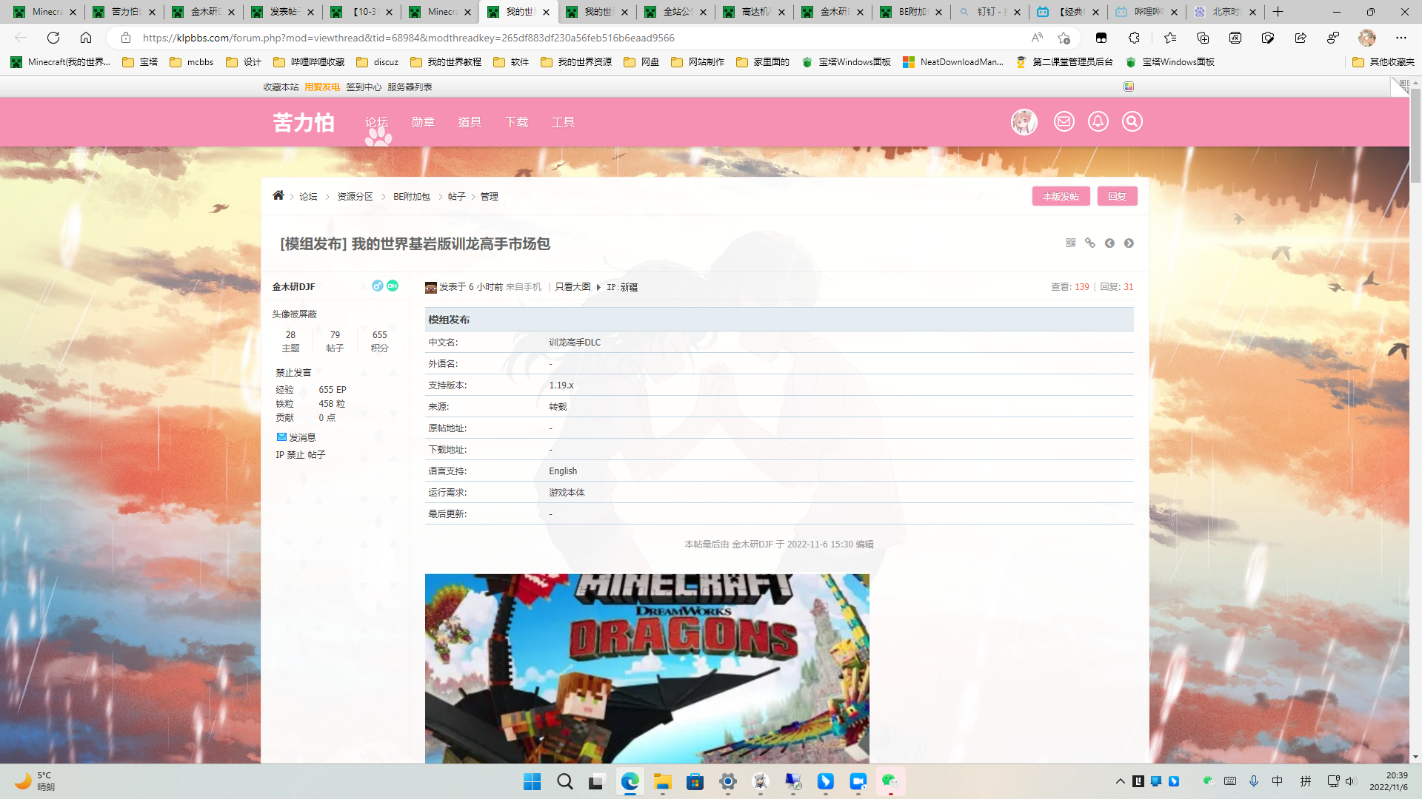Open the BE附加包 breadcrumb link

(x=411, y=197)
